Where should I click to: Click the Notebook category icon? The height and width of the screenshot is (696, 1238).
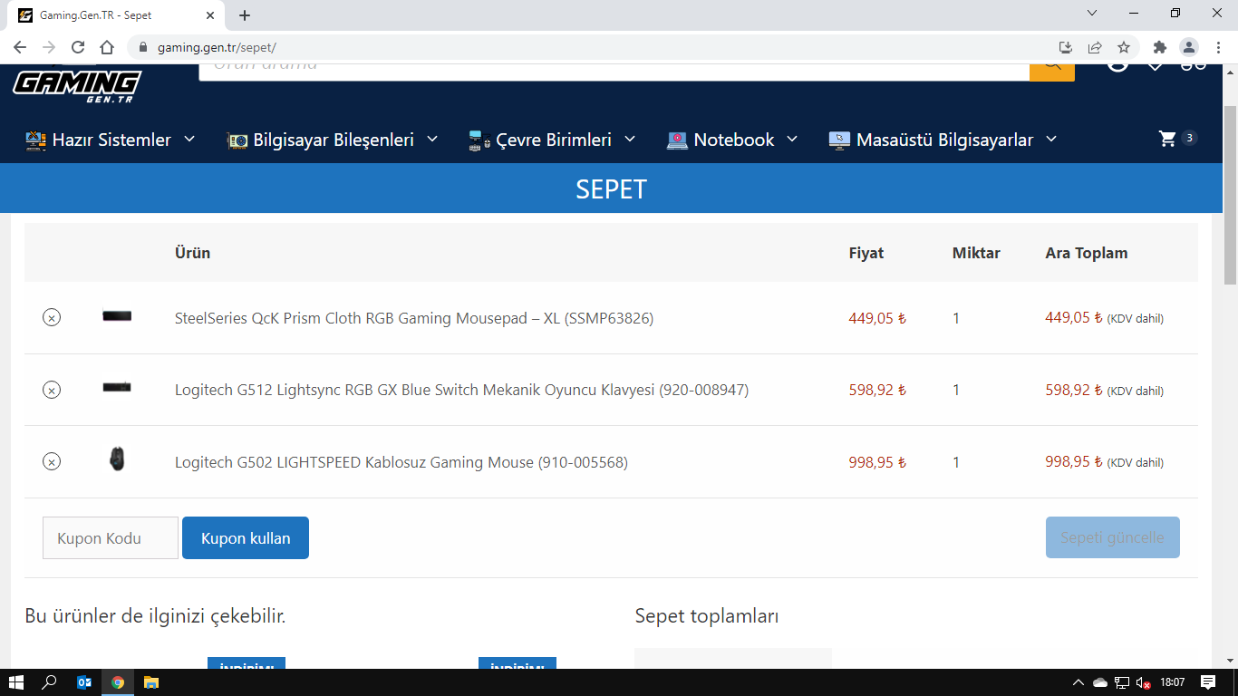click(677, 140)
